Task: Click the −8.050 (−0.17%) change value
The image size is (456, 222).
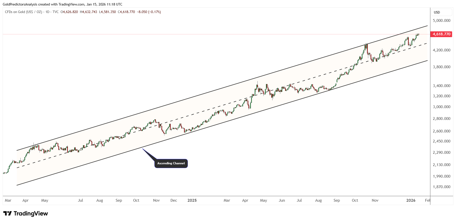Action: (149, 12)
